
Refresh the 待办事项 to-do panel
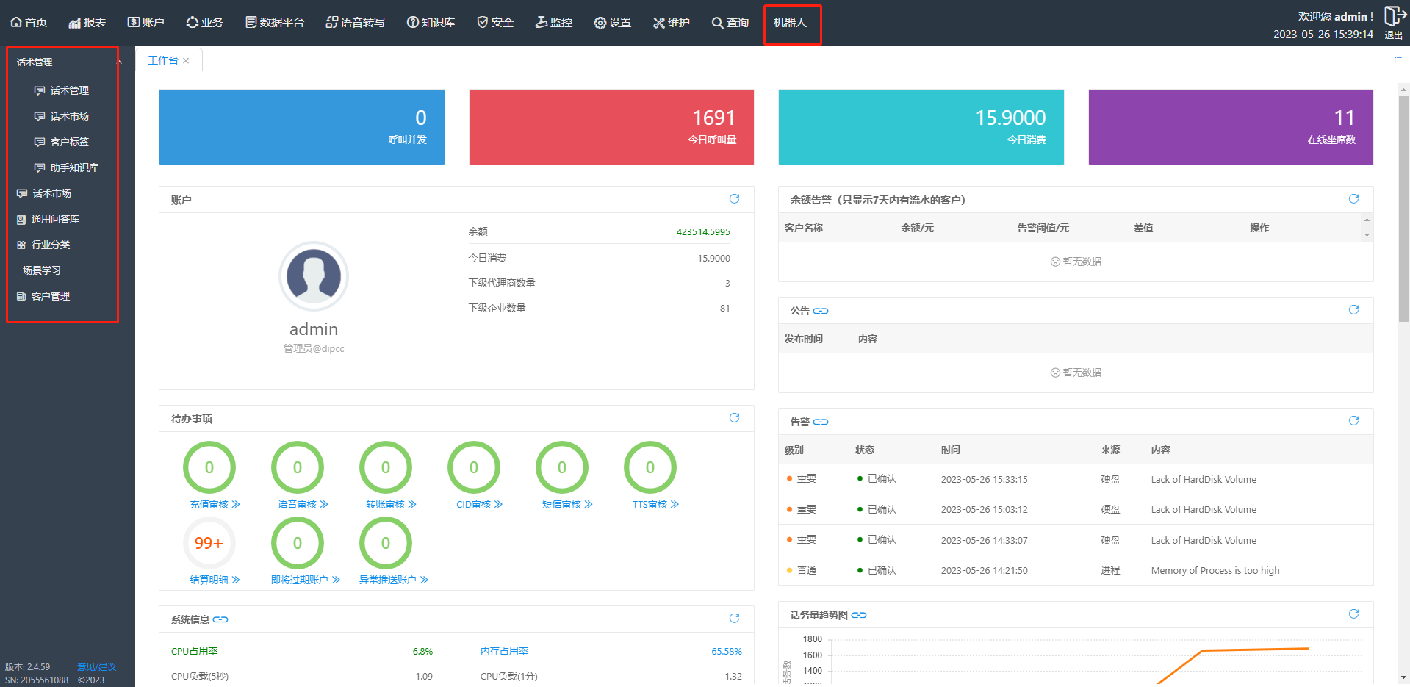tap(733, 418)
